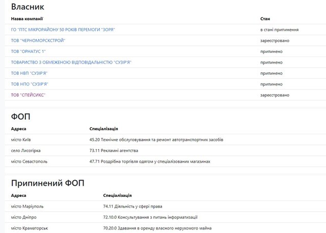Open the ТОВ НПО "СУЗІР'Я" link
Screen dimensions: 326x233
(x=33, y=84)
